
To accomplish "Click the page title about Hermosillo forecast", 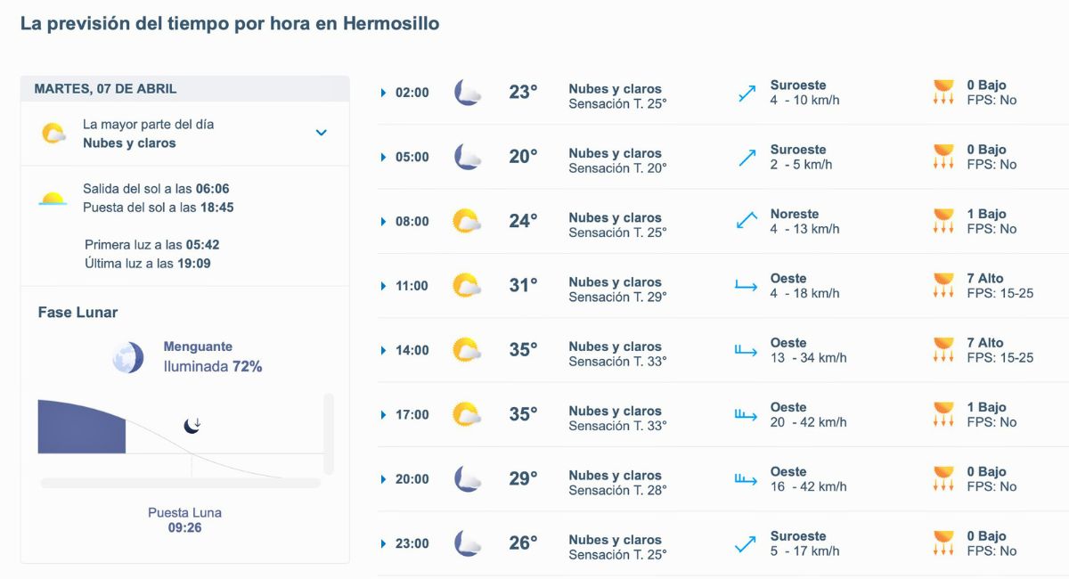I will [x=229, y=23].
